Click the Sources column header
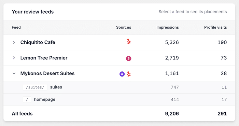This screenshot has height=126, width=239. pyautogui.click(x=124, y=27)
